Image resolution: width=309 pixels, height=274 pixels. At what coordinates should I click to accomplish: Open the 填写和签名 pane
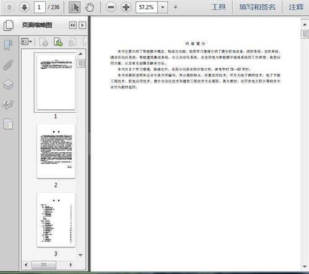(x=257, y=7)
